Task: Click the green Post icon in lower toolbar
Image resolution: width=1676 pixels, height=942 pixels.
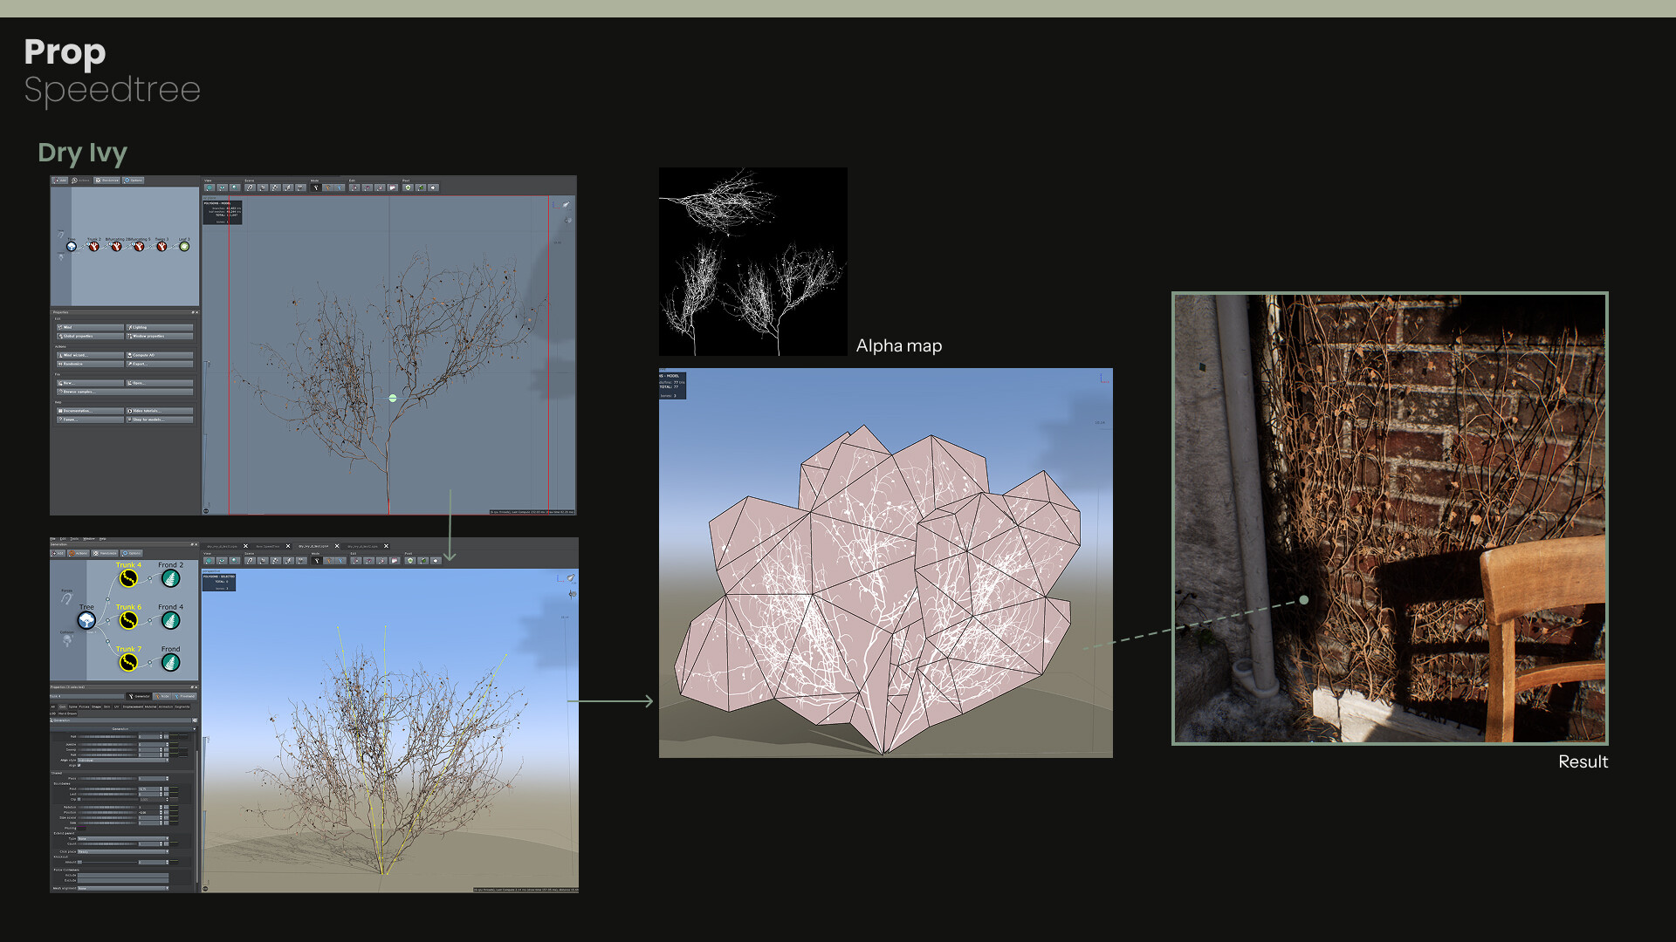Action: coord(410,560)
